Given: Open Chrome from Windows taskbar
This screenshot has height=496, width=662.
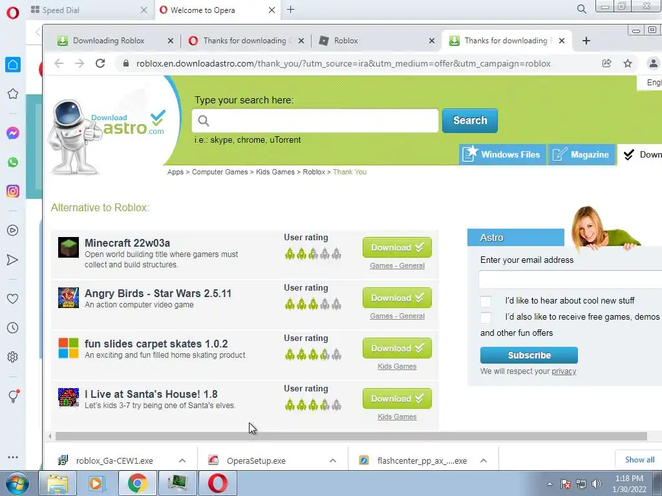Looking at the screenshot, I should click(137, 483).
